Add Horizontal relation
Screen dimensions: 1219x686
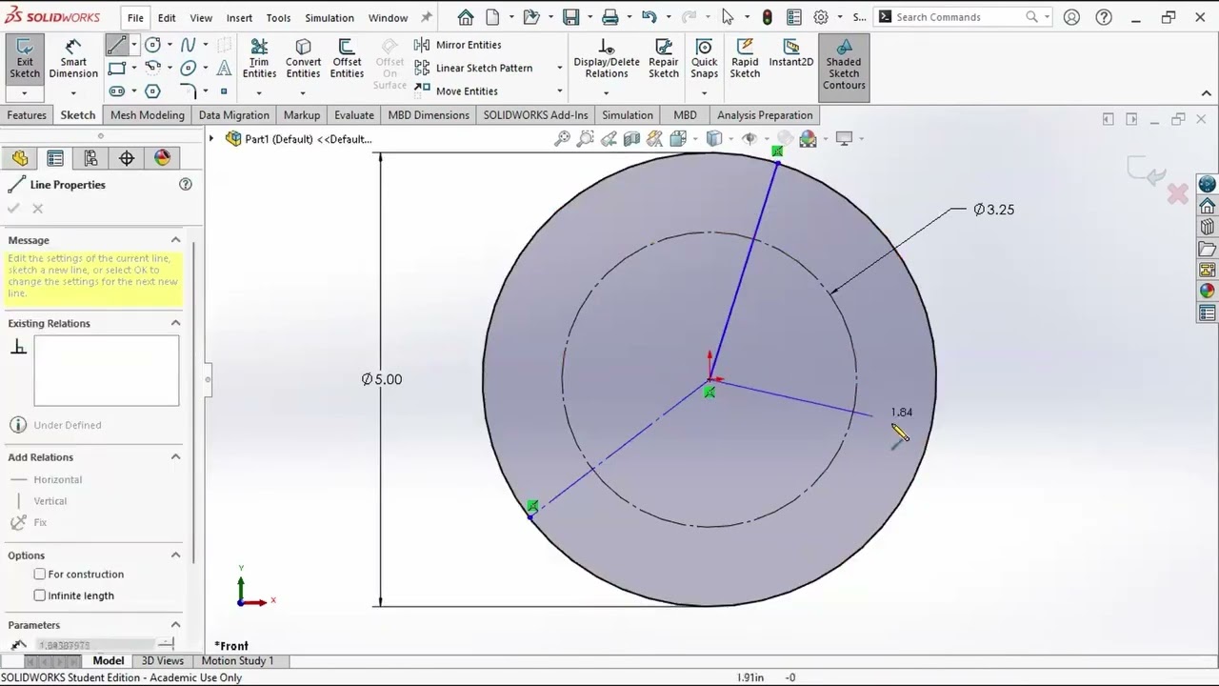pyautogui.click(x=48, y=479)
